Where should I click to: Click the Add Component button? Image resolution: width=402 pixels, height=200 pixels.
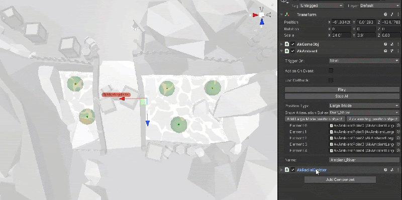340,179
